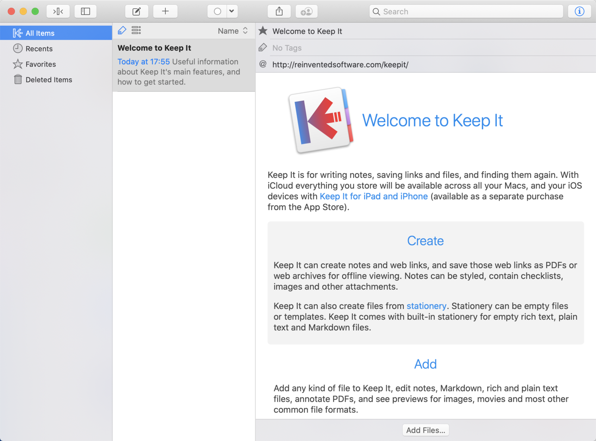
Task: Open the Share menu in the toolbar
Action: [x=279, y=12]
